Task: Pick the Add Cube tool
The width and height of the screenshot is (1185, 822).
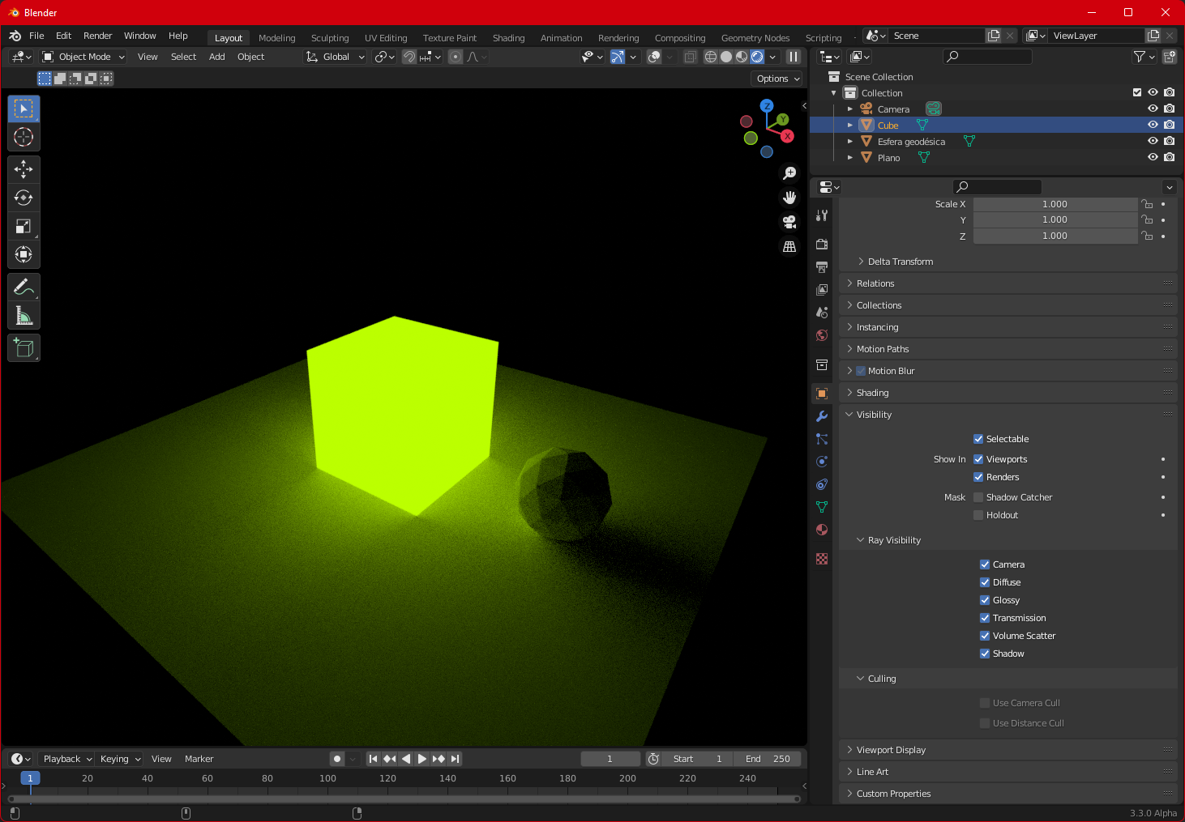Action: 24,347
